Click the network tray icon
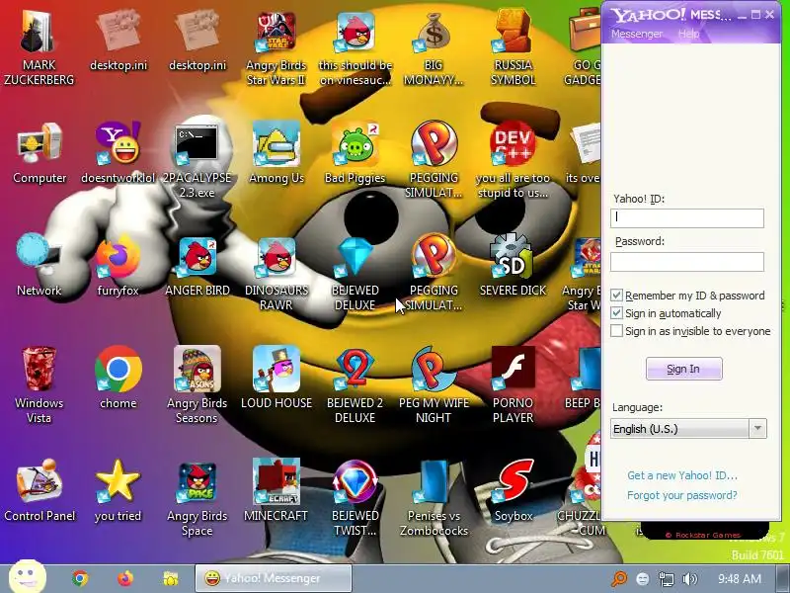Screen dimensions: 790x593 click(666, 579)
